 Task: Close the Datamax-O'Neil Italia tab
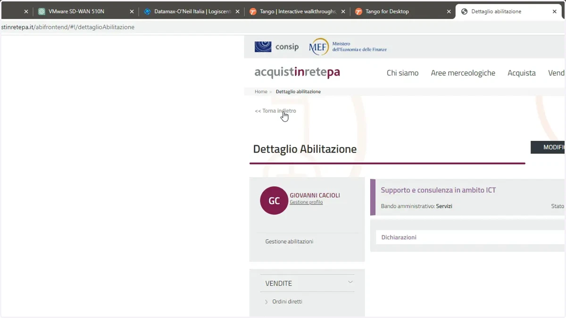click(237, 11)
